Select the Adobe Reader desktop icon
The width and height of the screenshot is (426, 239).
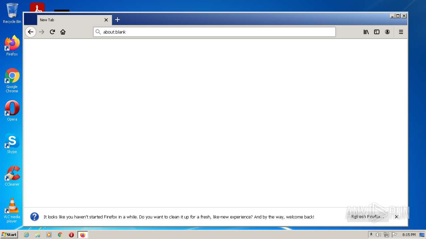tap(37, 7)
